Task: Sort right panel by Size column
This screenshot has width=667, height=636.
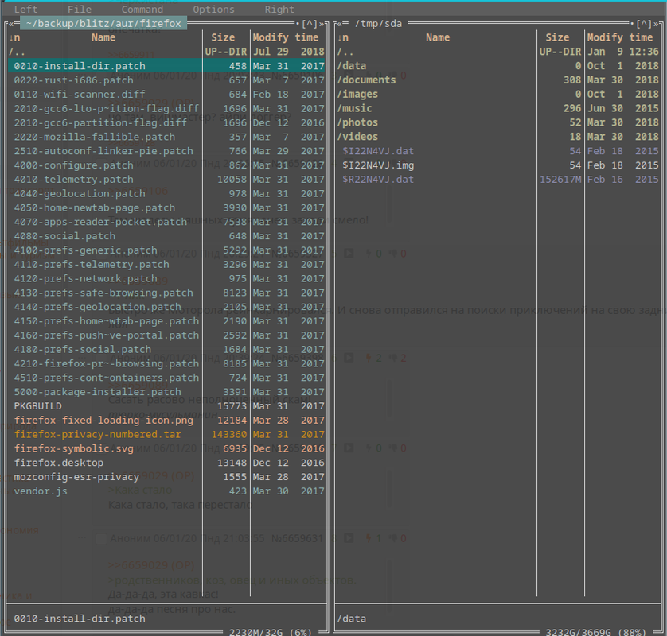Action: 558,37
